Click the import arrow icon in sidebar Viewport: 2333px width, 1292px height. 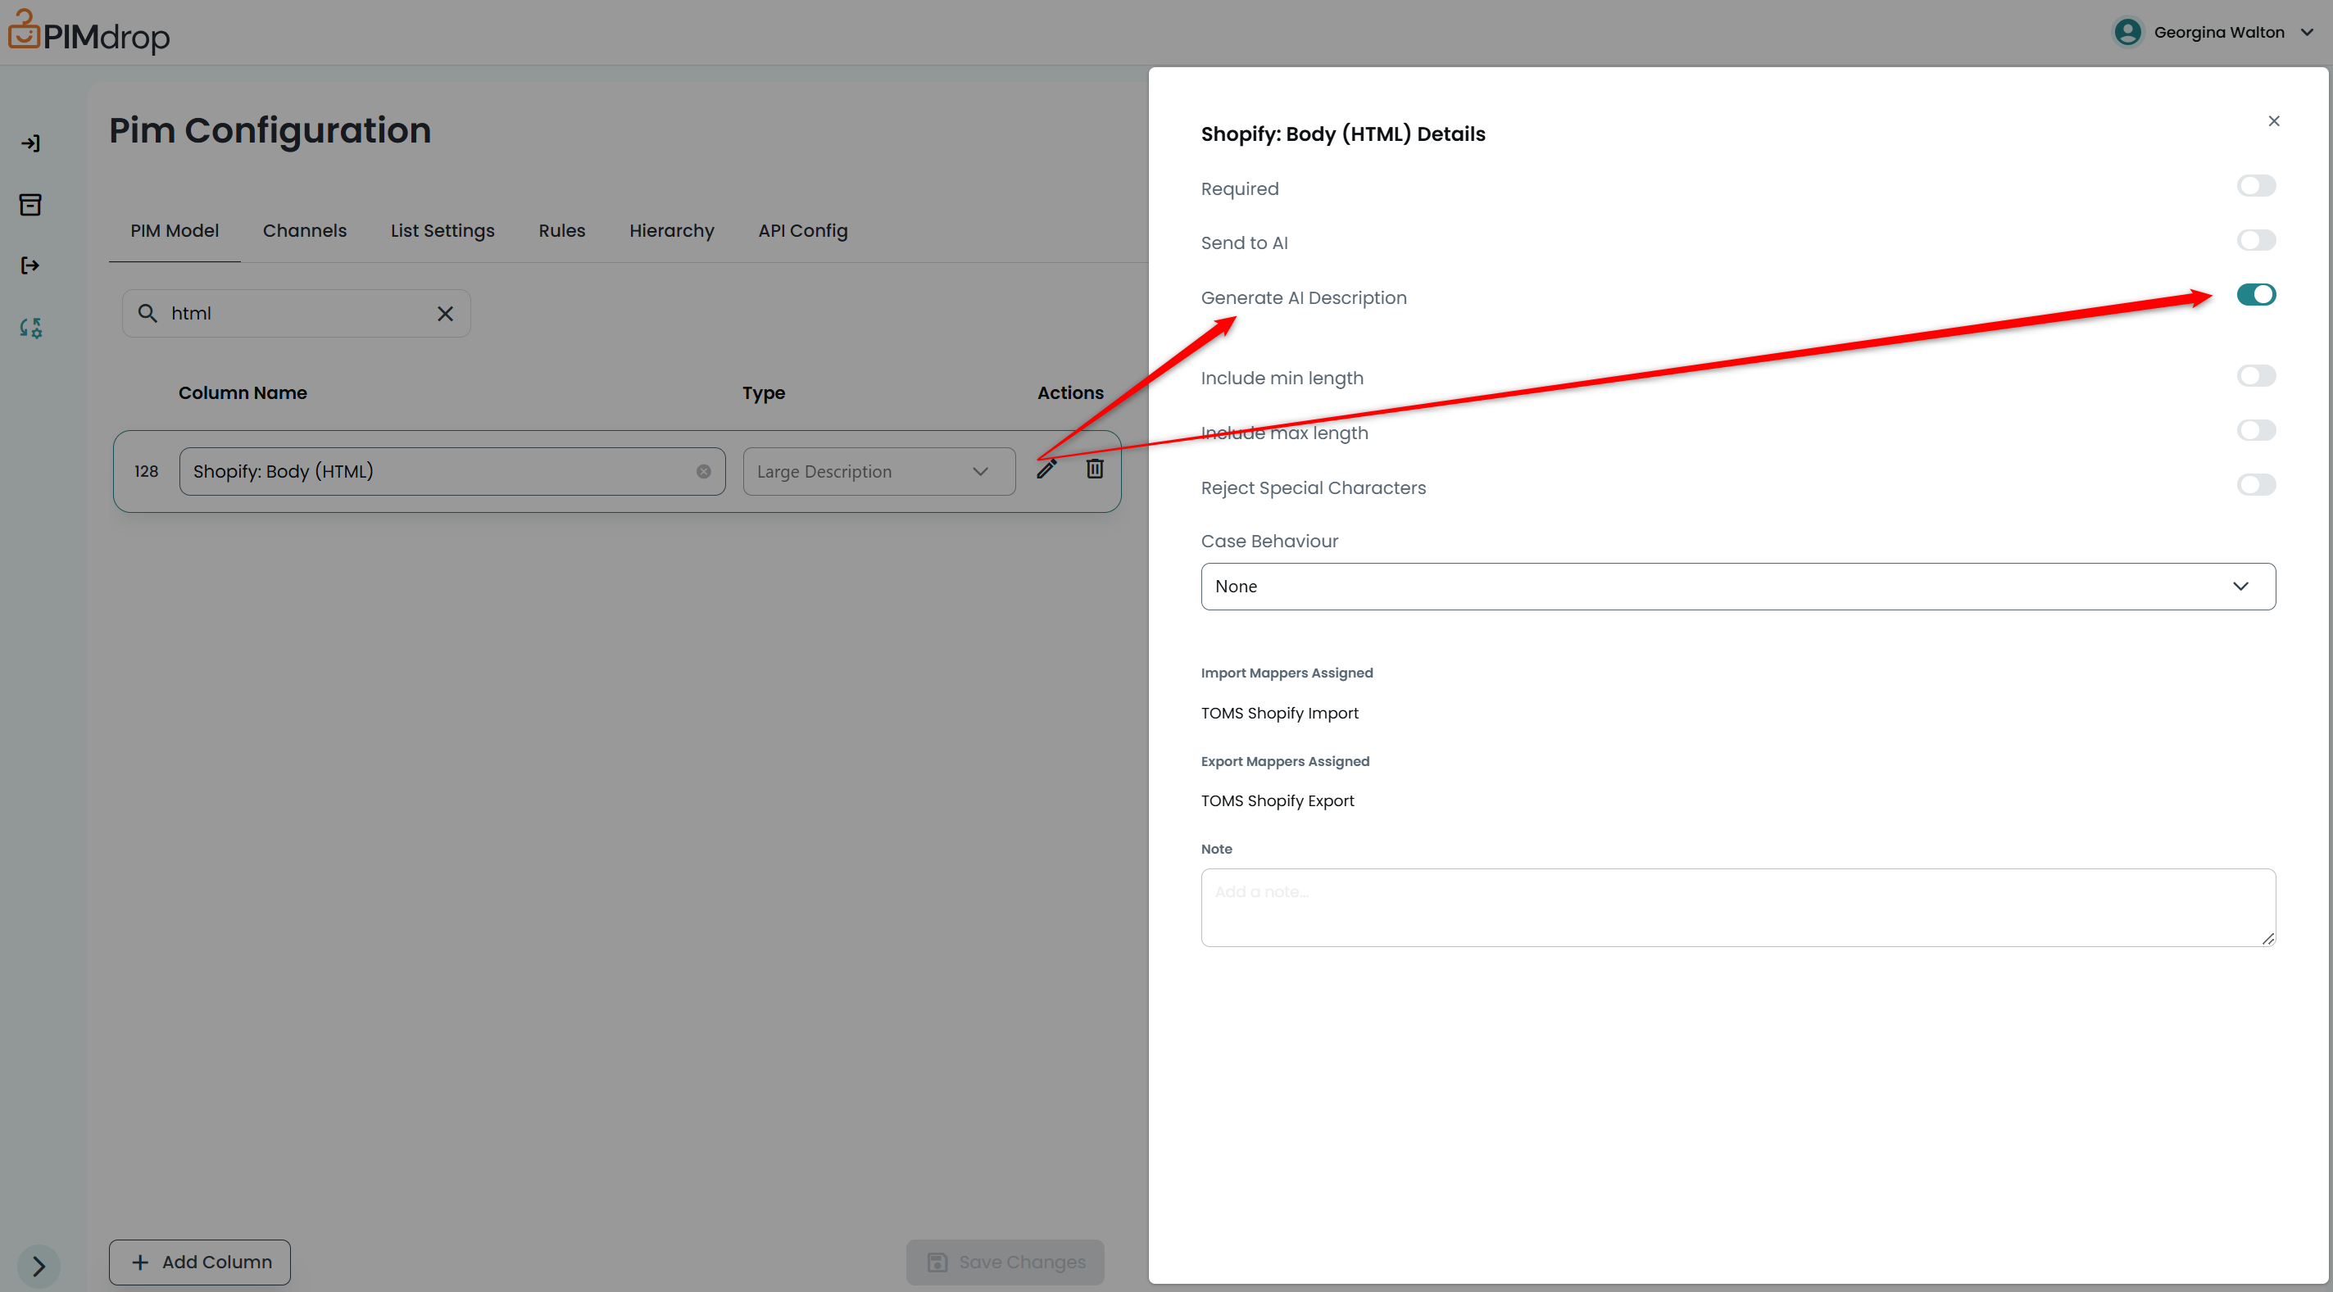coord(31,143)
